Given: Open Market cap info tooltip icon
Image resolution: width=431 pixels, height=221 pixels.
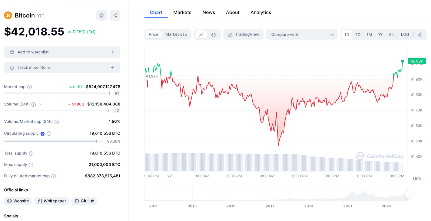Looking at the screenshot, I should [x=30, y=87].
